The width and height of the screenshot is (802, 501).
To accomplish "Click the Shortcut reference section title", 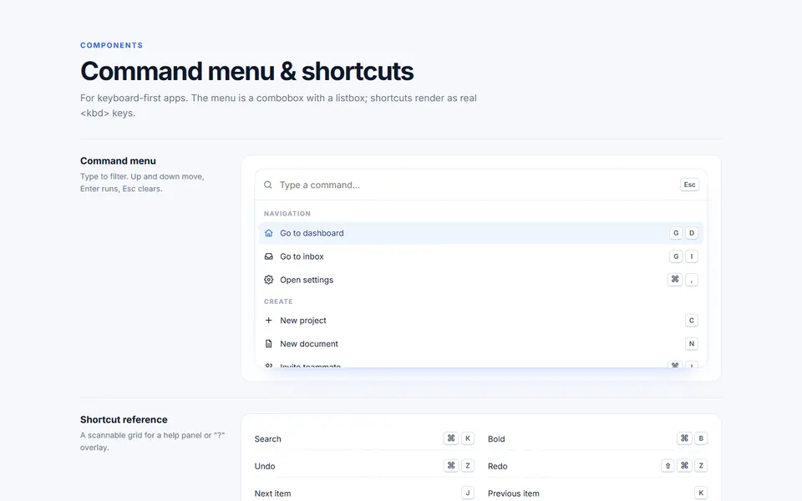I will [x=124, y=419].
